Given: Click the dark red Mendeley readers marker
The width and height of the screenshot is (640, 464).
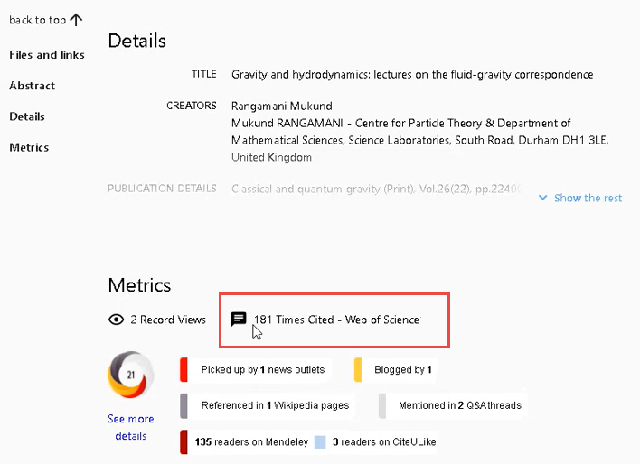Looking at the screenshot, I should pyautogui.click(x=184, y=442).
